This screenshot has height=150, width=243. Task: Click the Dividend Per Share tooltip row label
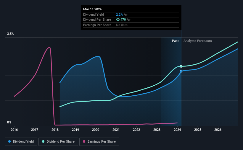tap(97, 20)
